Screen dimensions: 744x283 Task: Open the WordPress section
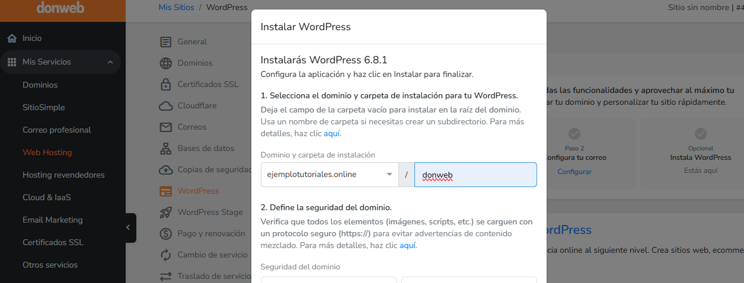198,191
